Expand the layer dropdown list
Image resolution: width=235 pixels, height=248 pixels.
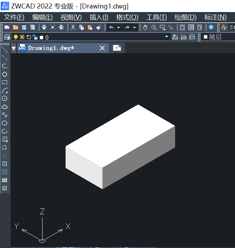tap(167, 37)
